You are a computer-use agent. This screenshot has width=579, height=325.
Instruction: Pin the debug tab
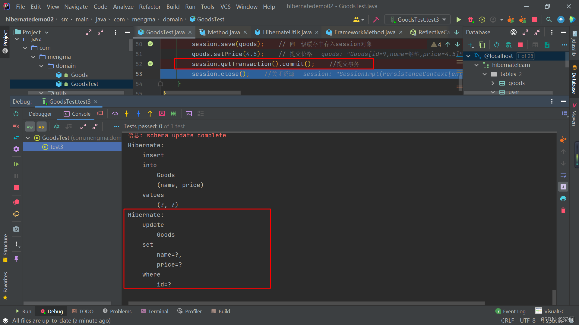click(x=16, y=259)
